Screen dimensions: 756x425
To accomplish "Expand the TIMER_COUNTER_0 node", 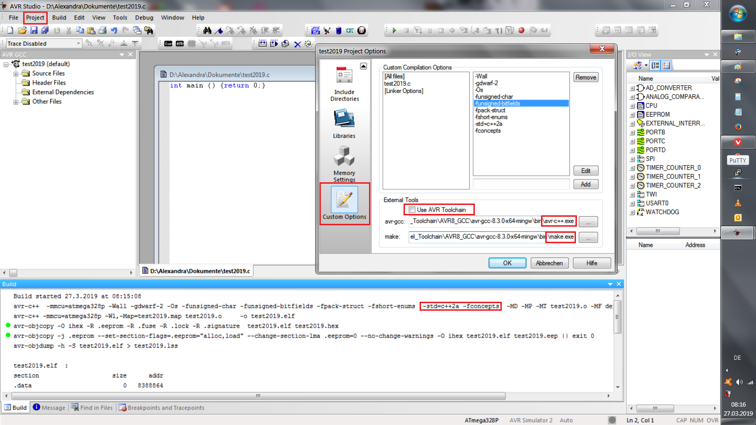I will point(632,168).
